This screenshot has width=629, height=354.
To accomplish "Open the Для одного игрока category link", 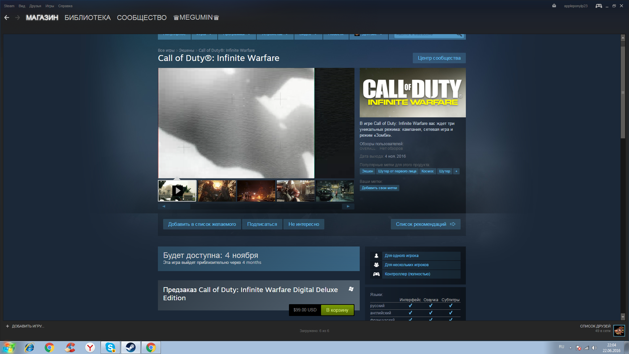I will [421, 256].
